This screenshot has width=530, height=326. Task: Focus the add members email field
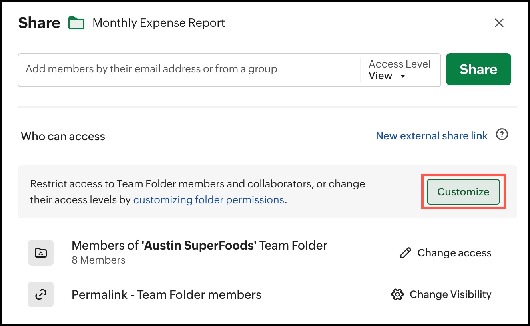(x=188, y=69)
